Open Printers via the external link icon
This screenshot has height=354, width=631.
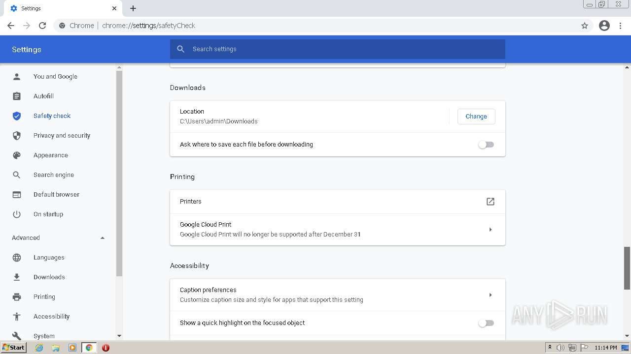click(491, 202)
